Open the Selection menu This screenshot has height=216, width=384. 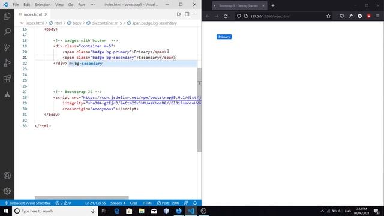coord(43,5)
